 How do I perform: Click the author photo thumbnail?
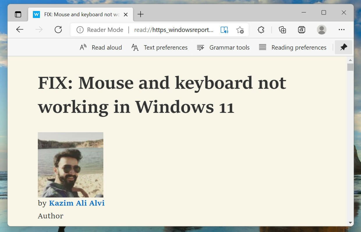(x=70, y=165)
